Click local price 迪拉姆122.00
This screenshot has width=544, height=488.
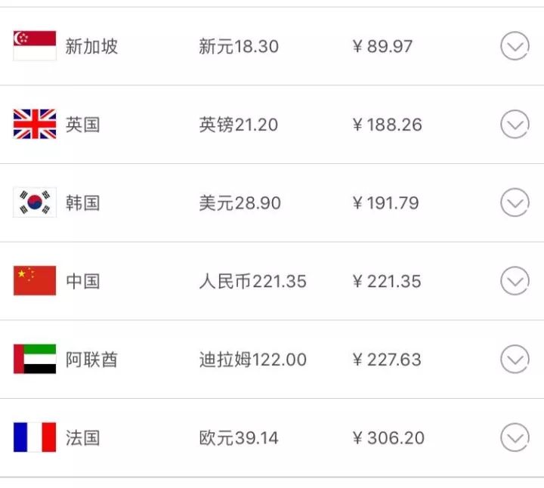click(x=252, y=360)
